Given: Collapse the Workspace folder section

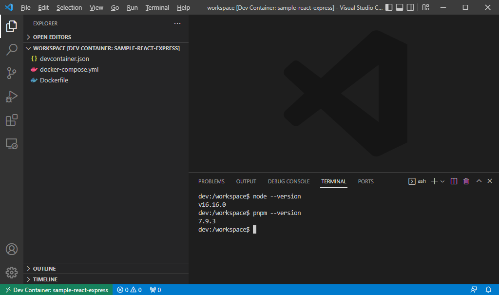Looking at the screenshot, I should (106, 48).
